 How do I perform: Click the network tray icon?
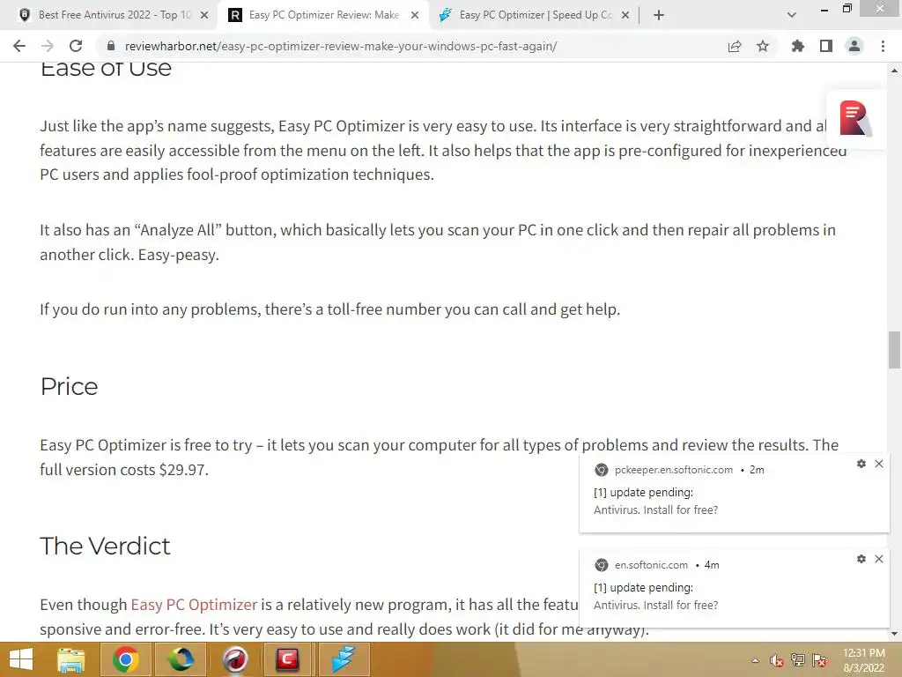pyautogui.click(x=798, y=660)
